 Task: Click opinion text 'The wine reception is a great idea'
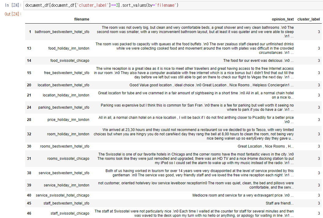[124, 69]
